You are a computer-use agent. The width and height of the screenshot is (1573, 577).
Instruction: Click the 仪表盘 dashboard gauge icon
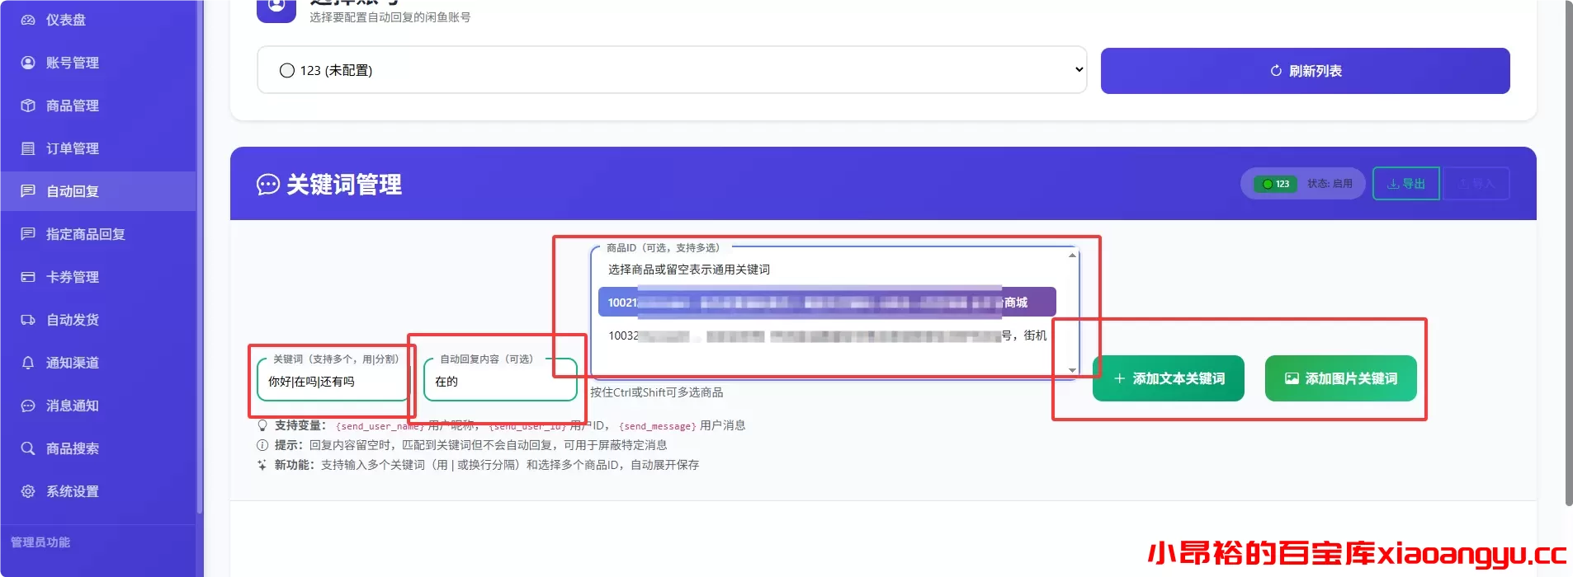pos(28,20)
